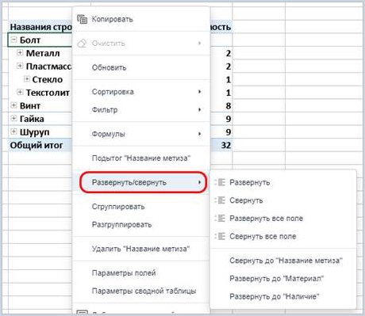Choose Обновить in the context menu

click(141, 67)
